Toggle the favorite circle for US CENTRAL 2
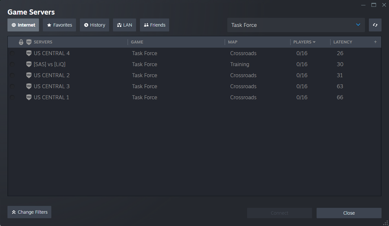Screen dimensions: 389x226 point(12,75)
